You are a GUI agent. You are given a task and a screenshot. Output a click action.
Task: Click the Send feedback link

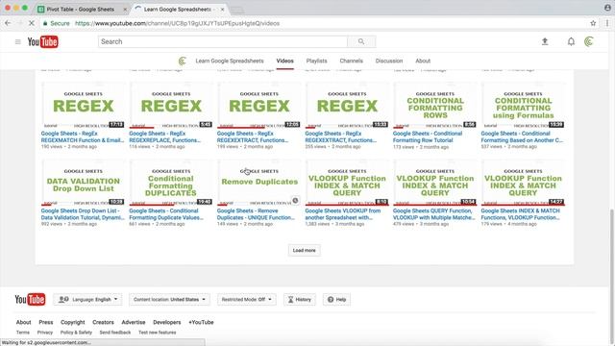[x=115, y=333]
